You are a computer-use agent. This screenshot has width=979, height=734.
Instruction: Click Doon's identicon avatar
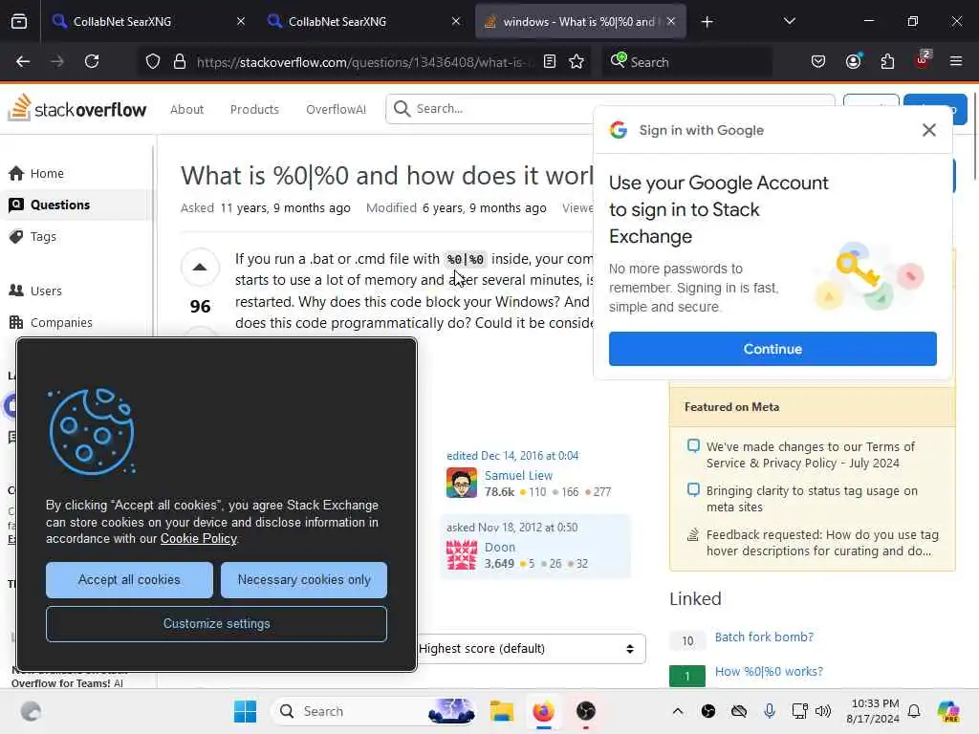pyautogui.click(x=462, y=555)
